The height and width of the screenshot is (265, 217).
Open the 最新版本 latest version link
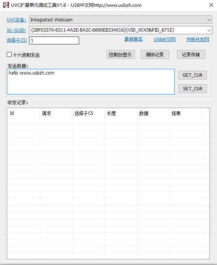tap(134, 40)
